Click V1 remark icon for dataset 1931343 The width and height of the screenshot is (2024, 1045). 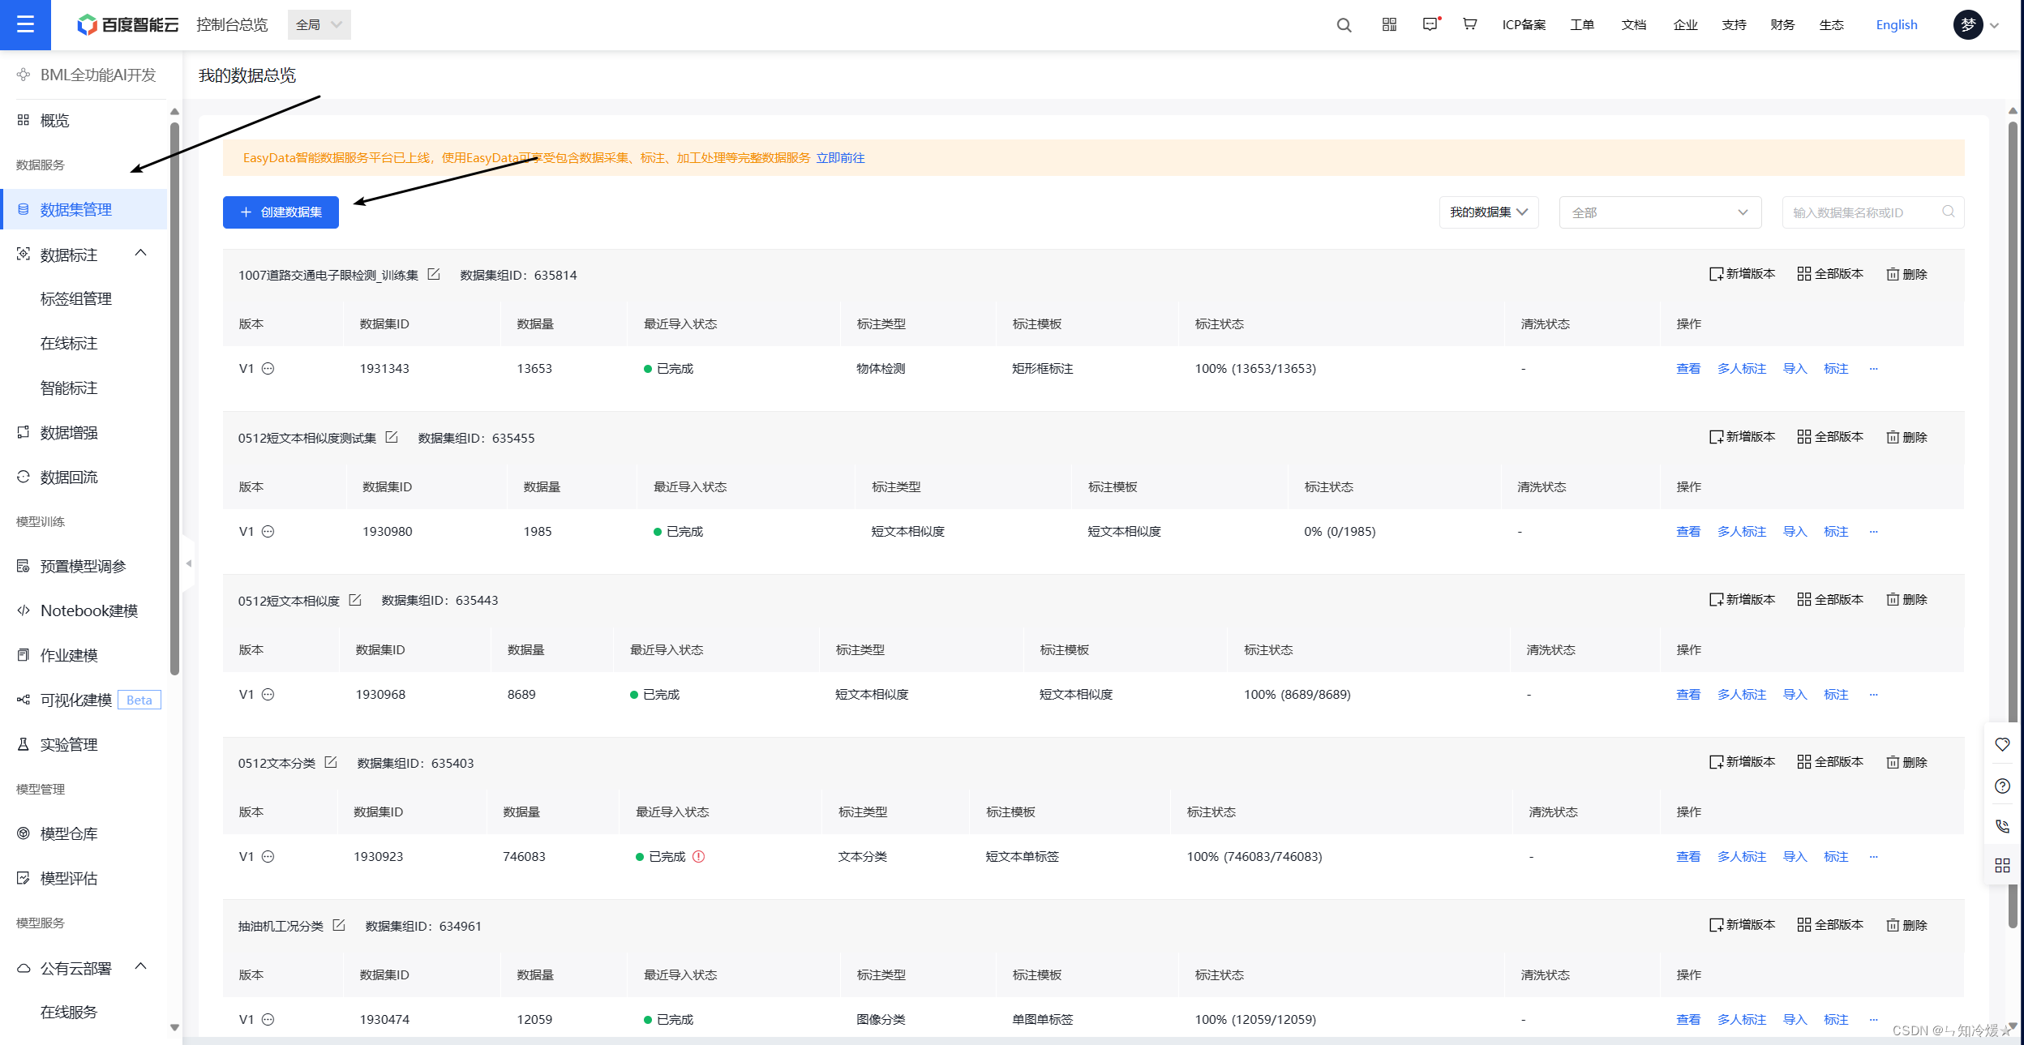(268, 368)
